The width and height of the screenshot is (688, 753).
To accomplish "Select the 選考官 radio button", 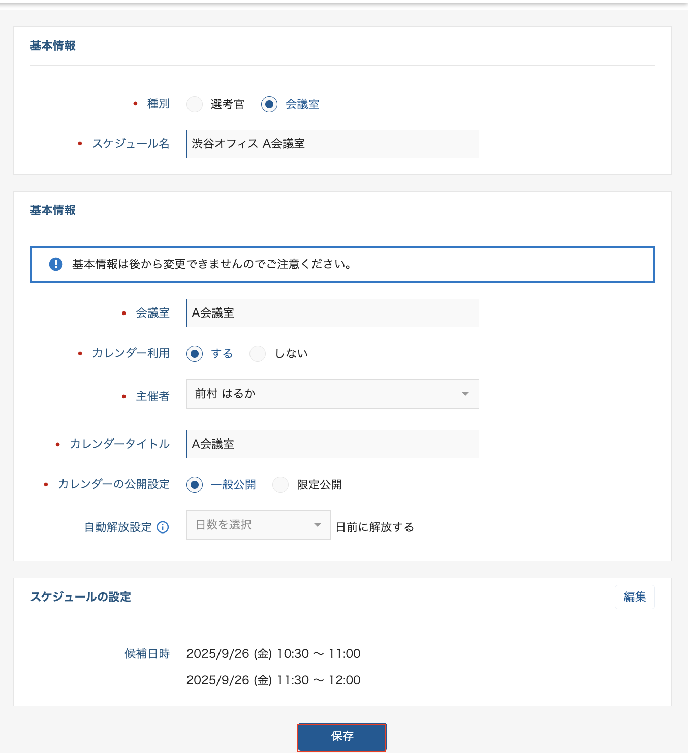I will pyautogui.click(x=195, y=104).
